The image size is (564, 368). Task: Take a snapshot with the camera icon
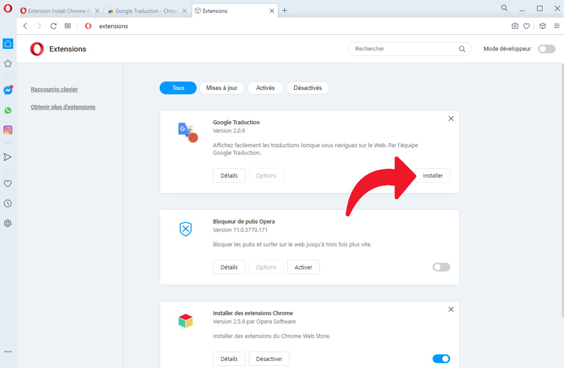[515, 26]
